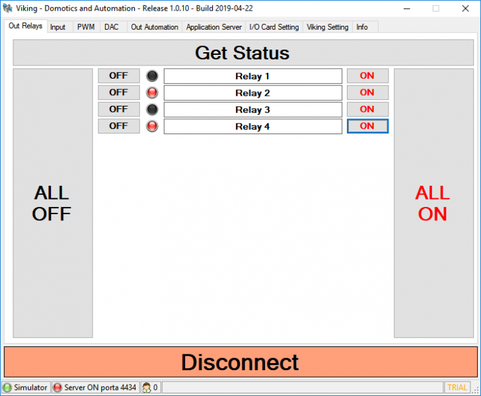Switch Relay 2 OFF

(x=119, y=93)
